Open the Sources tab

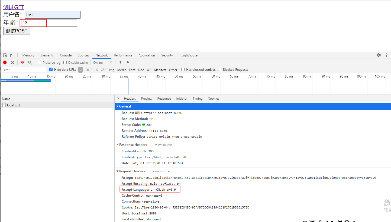pos(83,55)
